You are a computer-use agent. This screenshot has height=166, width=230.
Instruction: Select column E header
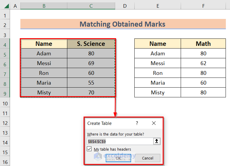tap(158, 6)
